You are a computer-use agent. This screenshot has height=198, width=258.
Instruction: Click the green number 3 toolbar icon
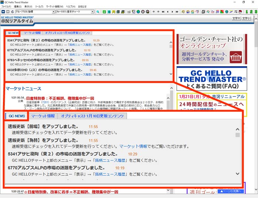255,12
